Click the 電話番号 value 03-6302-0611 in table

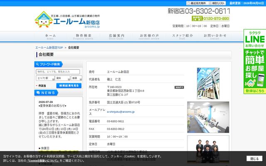116,121
